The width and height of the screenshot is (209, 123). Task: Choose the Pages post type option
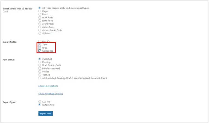(x=40, y=11)
